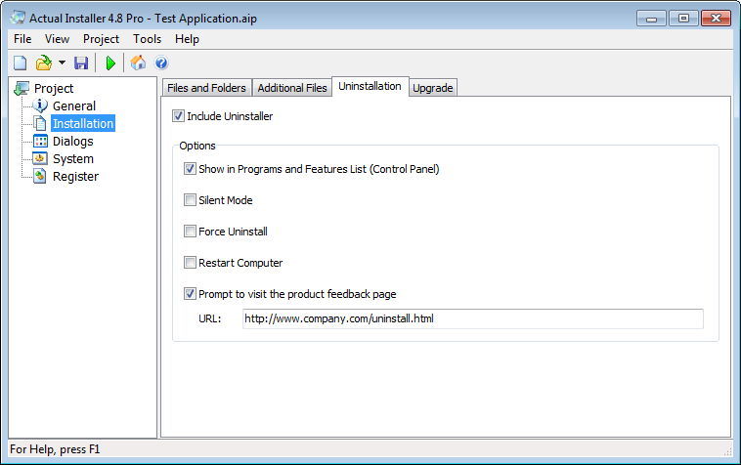Image resolution: width=741 pixels, height=465 pixels.
Task: Switch to the Files and Folders tab
Action: pyautogui.click(x=206, y=88)
